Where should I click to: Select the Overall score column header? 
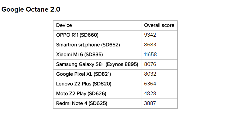coord(159,25)
